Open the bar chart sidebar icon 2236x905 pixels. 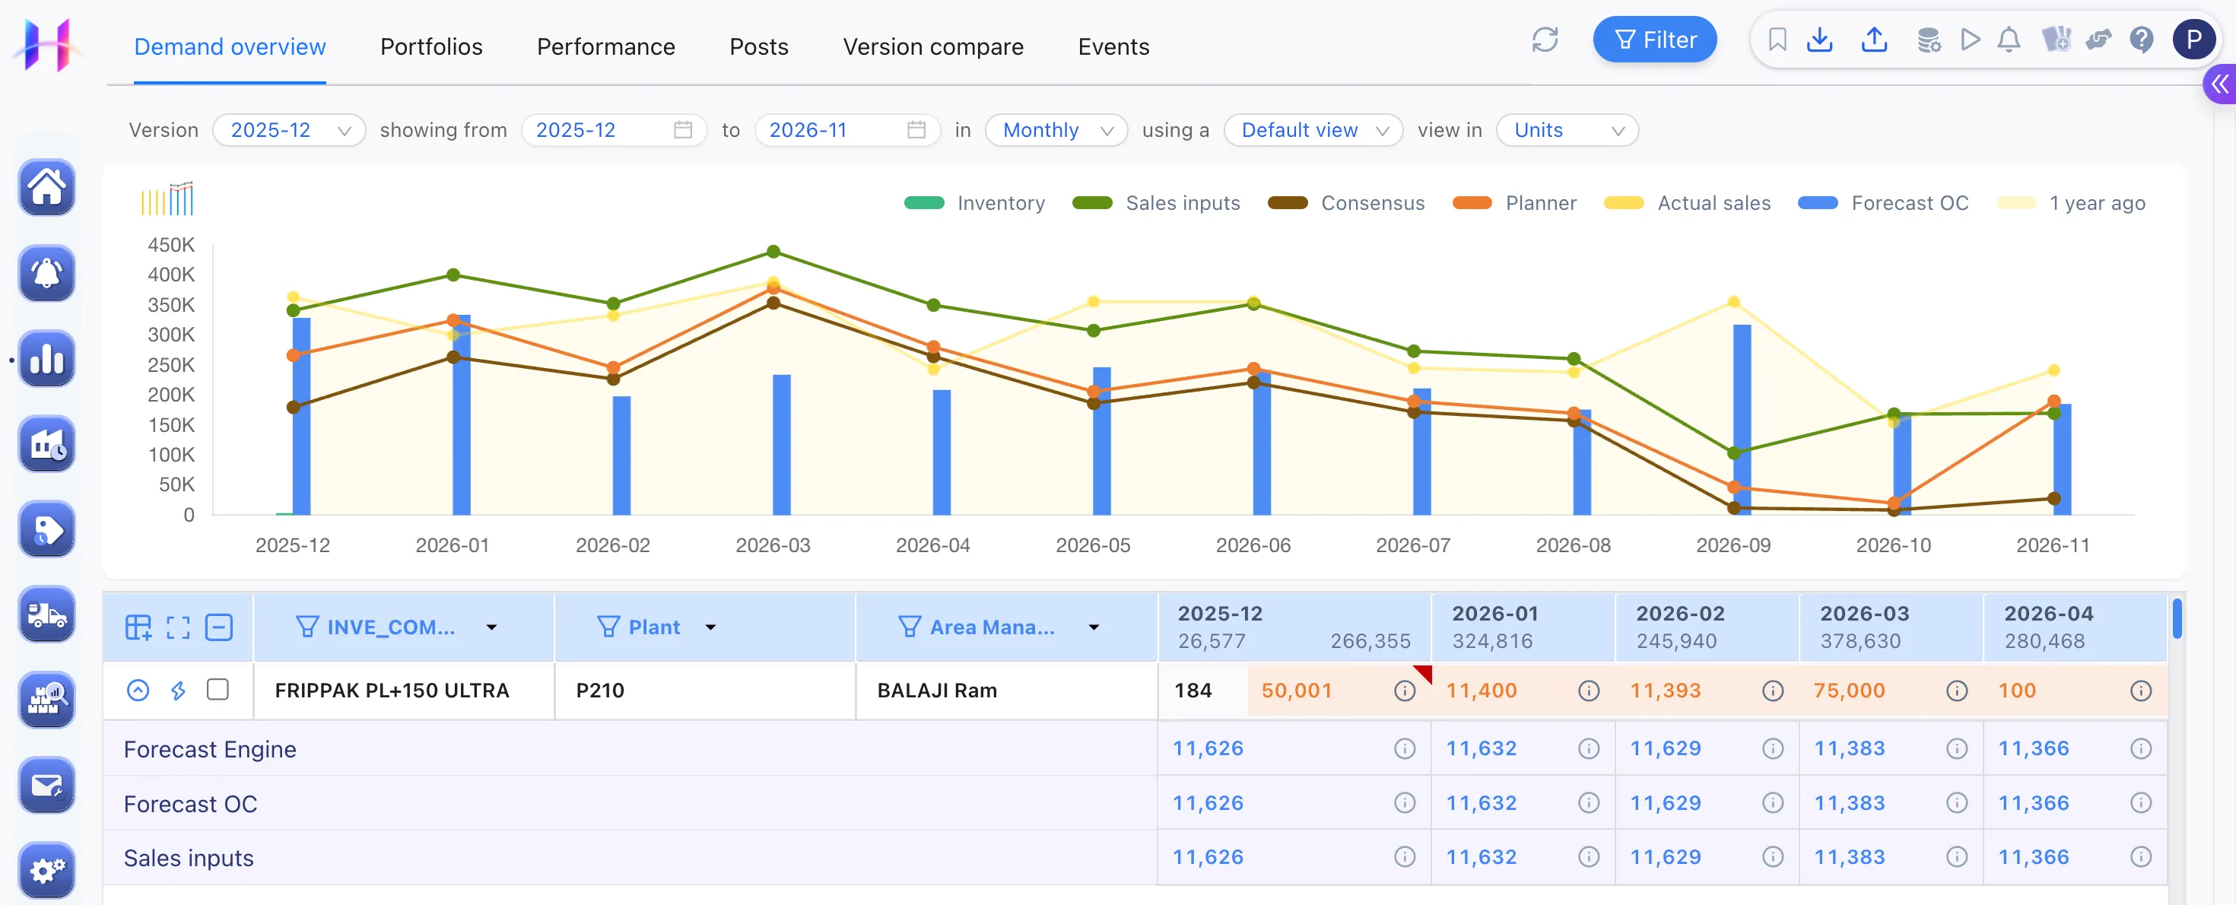click(x=47, y=358)
